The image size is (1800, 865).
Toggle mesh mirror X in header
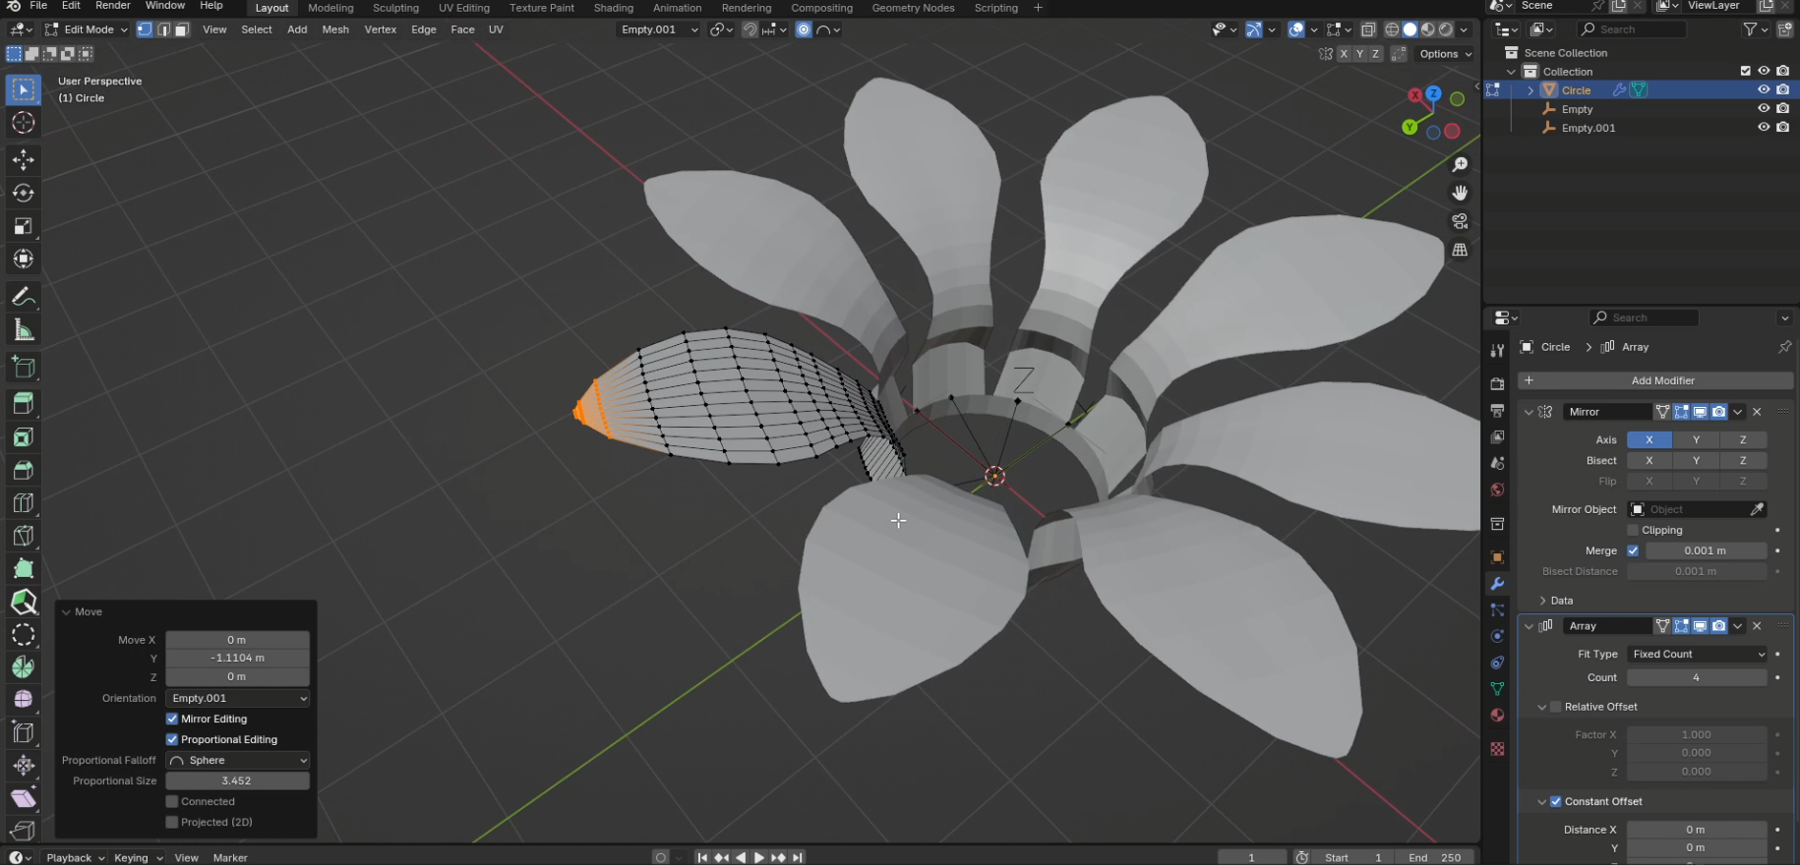pyautogui.click(x=1344, y=54)
